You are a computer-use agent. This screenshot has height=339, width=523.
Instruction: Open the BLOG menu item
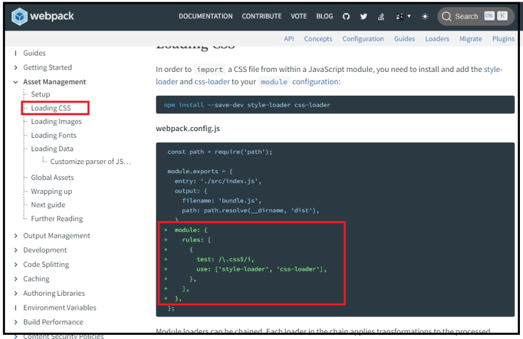(324, 16)
